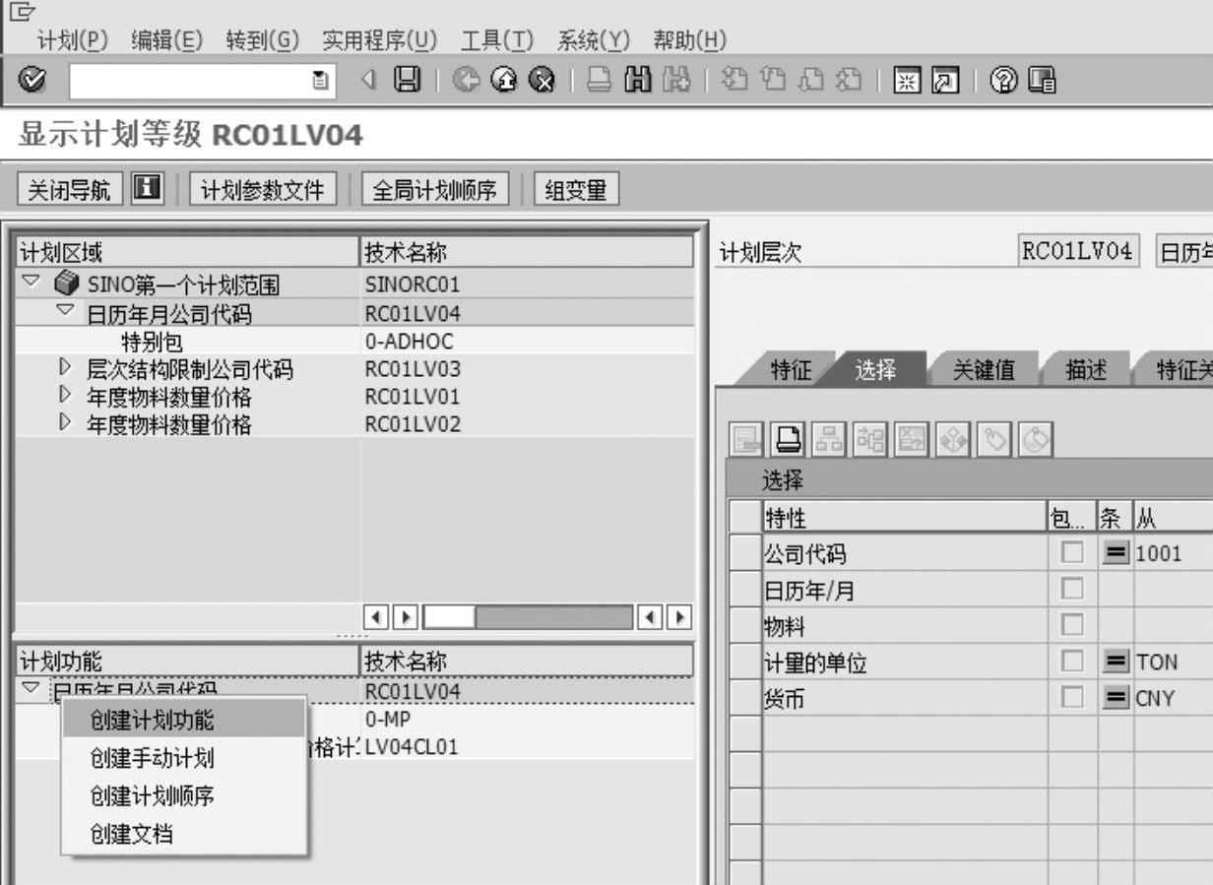Click the 全局计划顺序 button

[x=435, y=189]
